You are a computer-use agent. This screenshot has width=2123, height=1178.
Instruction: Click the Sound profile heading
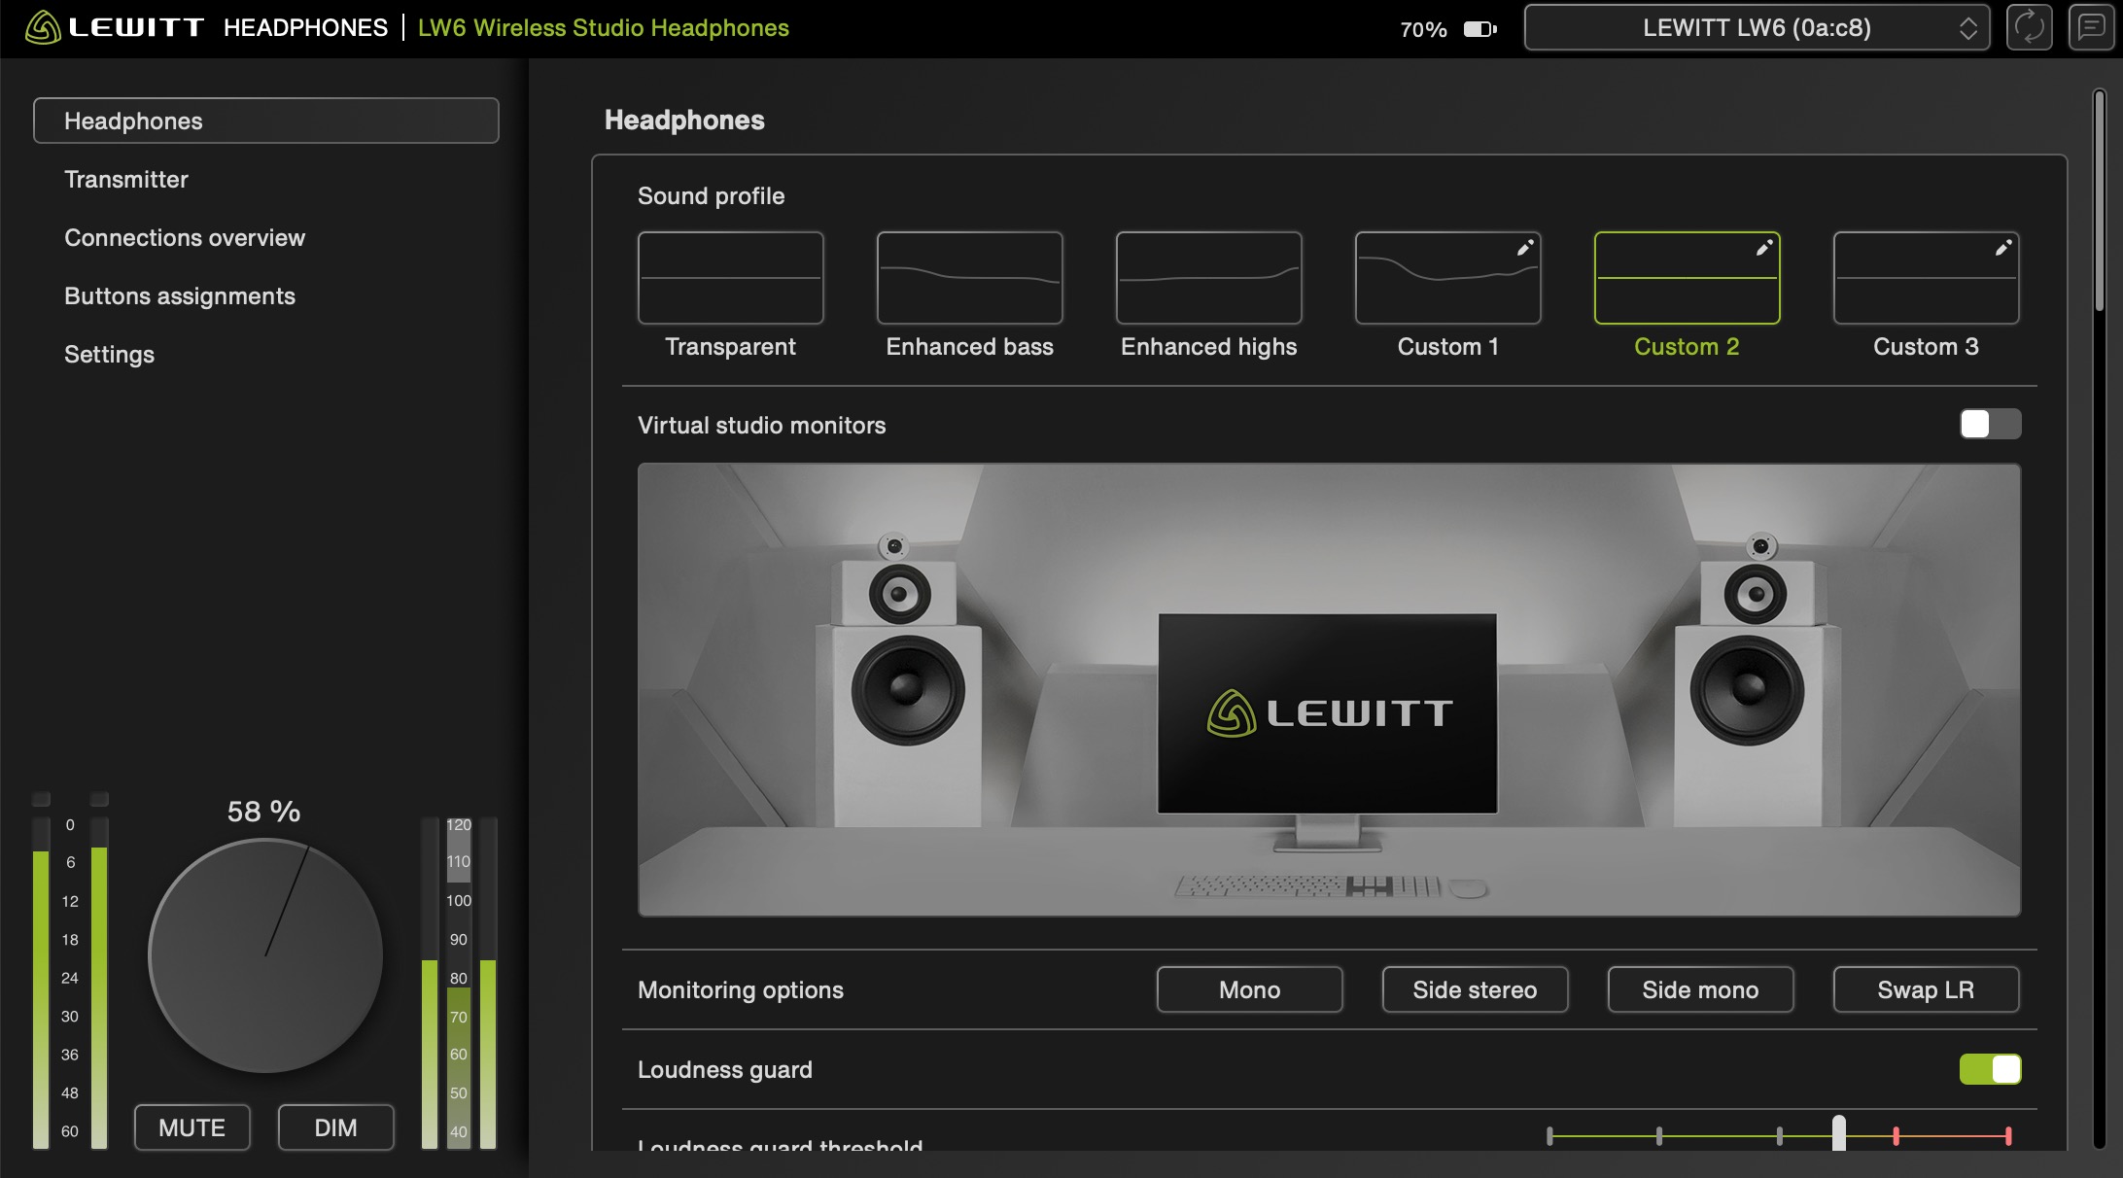coord(712,195)
